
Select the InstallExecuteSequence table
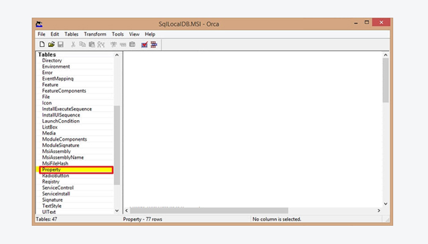pos(67,109)
